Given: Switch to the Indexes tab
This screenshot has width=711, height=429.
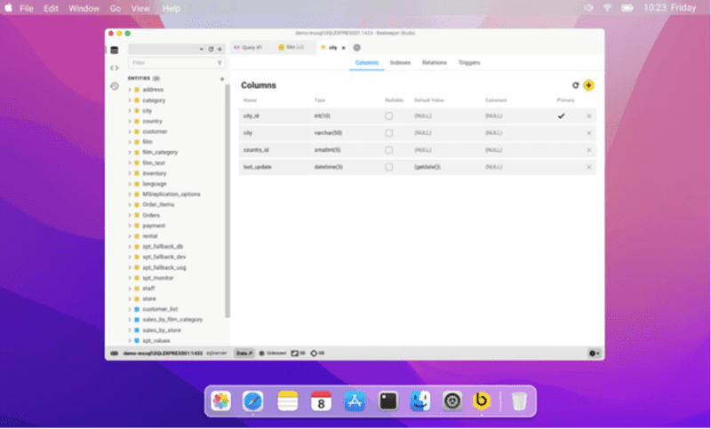Looking at the screenshot, I should (400, 63).
